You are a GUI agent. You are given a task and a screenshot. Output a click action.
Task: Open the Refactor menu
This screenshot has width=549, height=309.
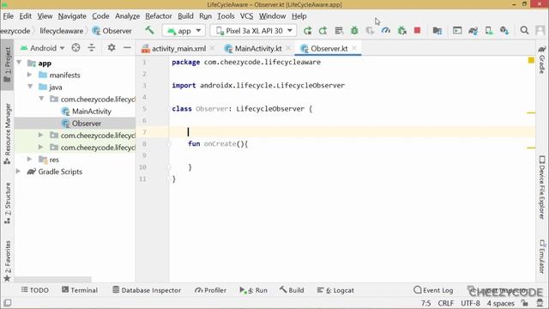158,16
